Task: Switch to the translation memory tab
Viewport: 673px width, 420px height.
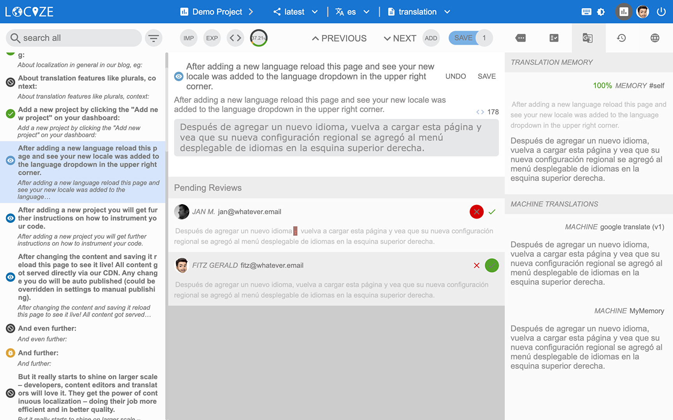Action: pos(588,38)
